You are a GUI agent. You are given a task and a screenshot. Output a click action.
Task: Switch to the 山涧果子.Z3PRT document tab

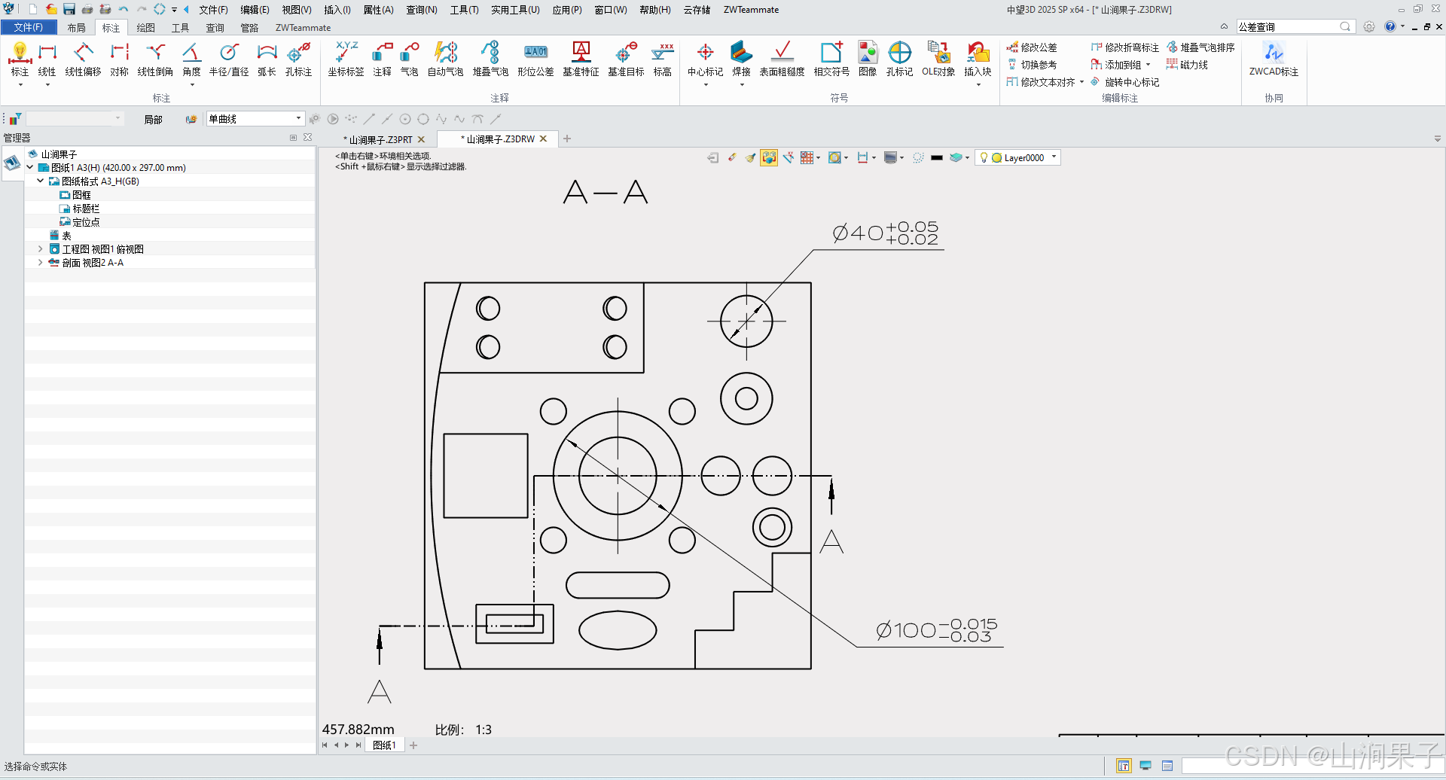coord(380,139)
